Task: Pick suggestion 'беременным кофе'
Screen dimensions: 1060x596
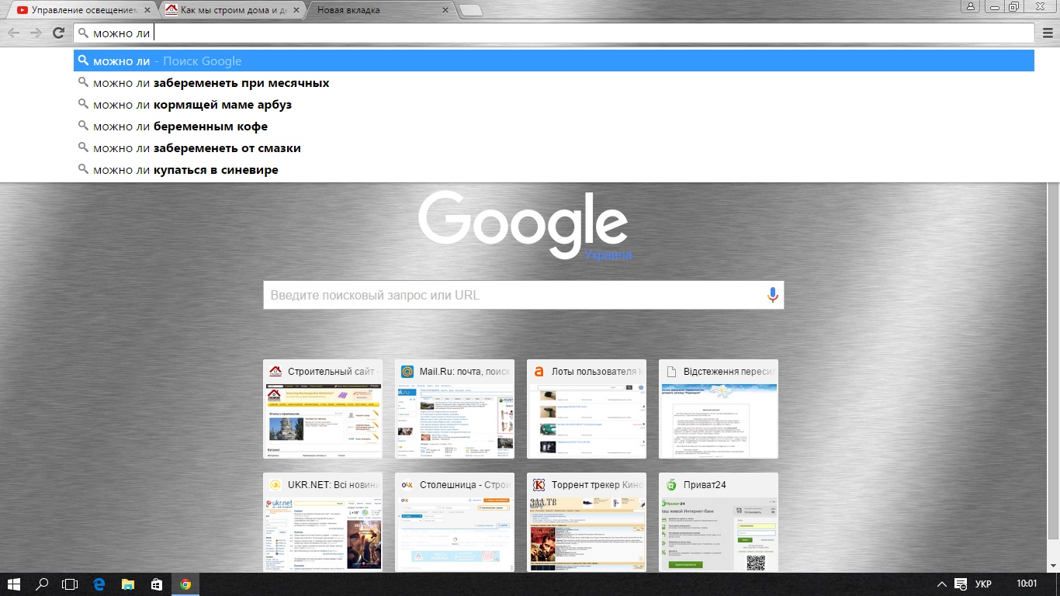Action: (x=554, y=126)
